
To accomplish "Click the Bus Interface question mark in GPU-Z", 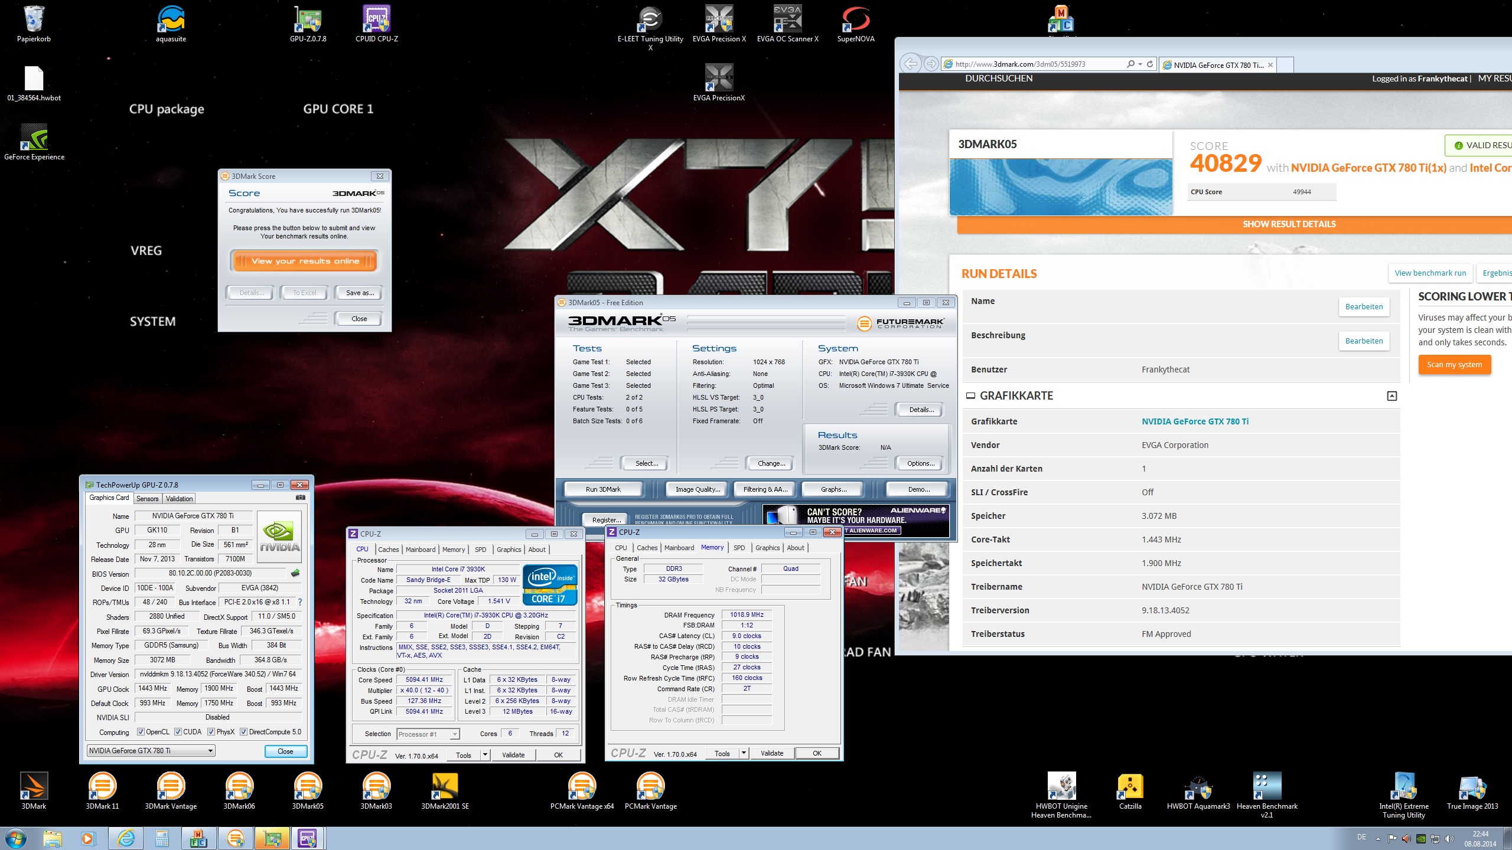I will coord(300,602).
